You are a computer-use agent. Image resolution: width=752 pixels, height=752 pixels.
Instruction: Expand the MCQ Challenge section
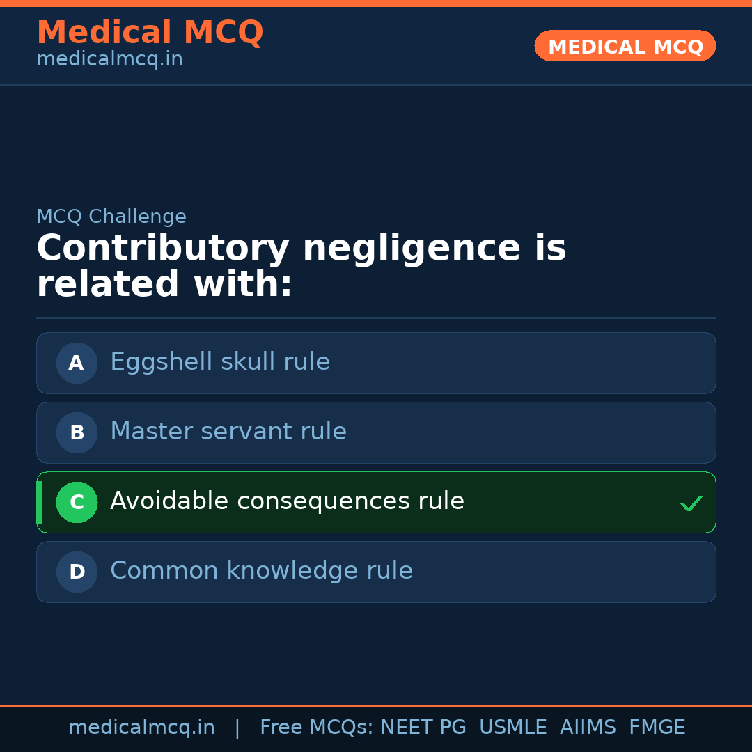point(111,217)
